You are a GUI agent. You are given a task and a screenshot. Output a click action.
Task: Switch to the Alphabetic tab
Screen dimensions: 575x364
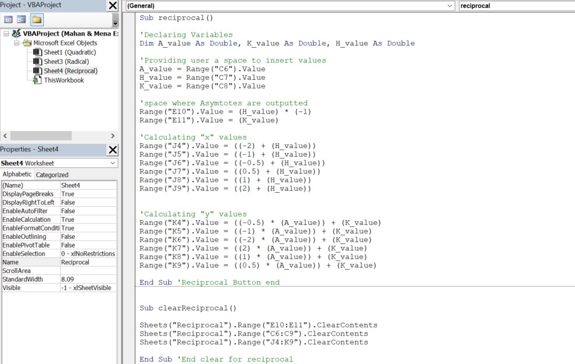pyautogui.click(x=17, y=175)
